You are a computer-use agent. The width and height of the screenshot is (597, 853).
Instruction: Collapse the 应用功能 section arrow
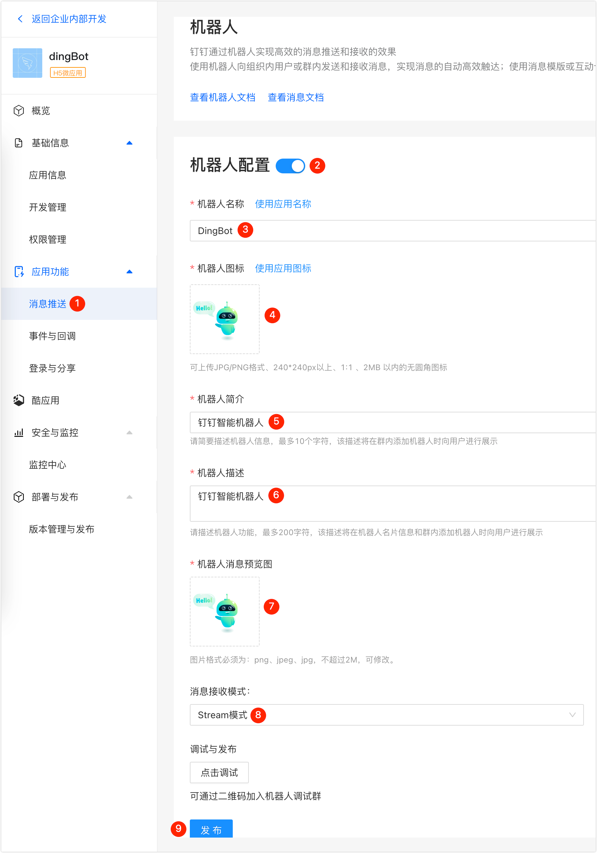[x=129, y=272]
